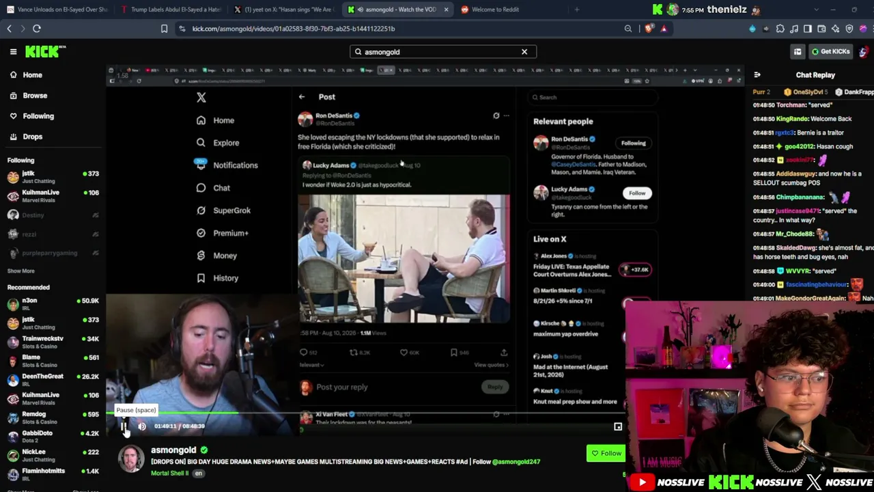This screenshot has height=492, width=874.
Task: Switch to Trump Labels Abdul El-Sayed browser tab
Action: point(169,10)
